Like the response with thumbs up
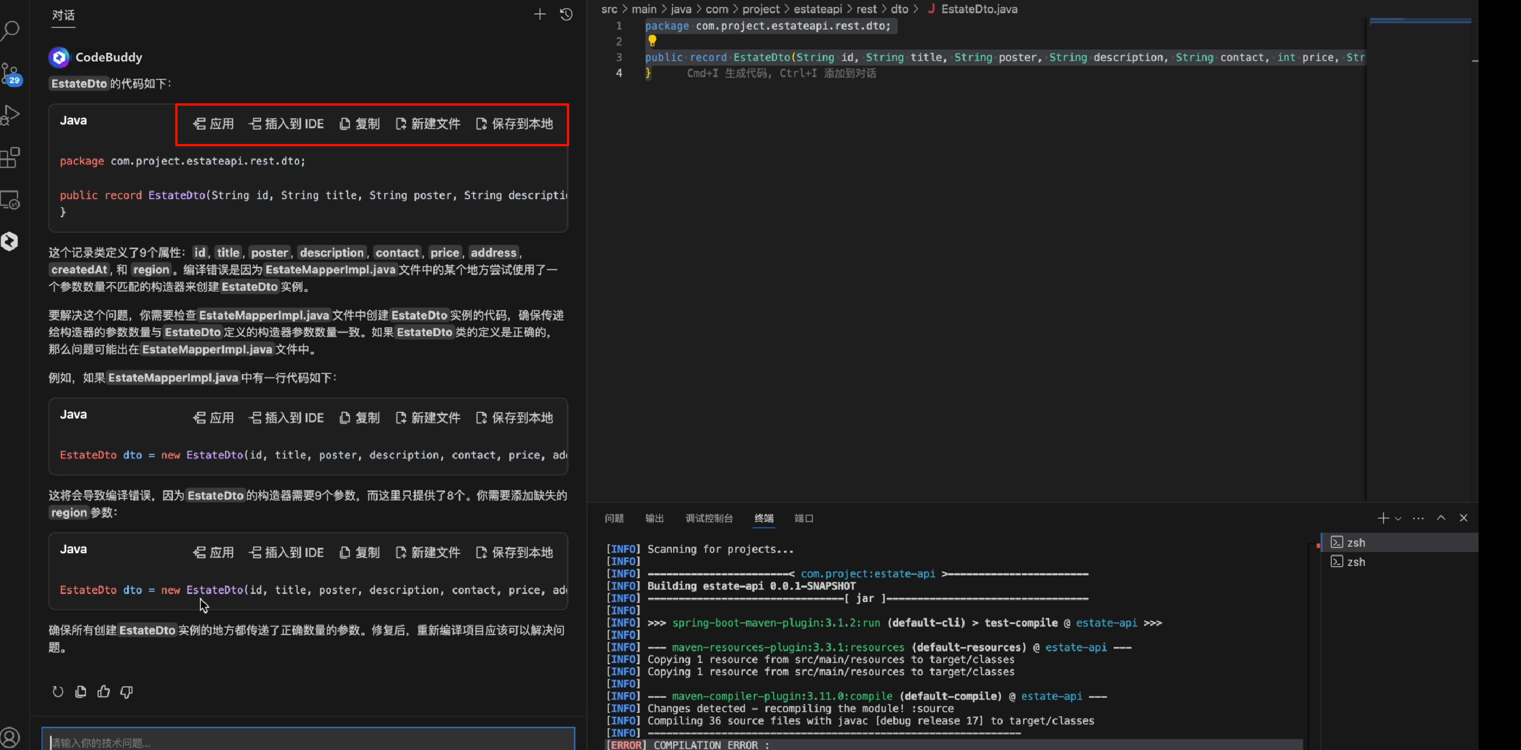1521x750 pixels. [104, 691]
